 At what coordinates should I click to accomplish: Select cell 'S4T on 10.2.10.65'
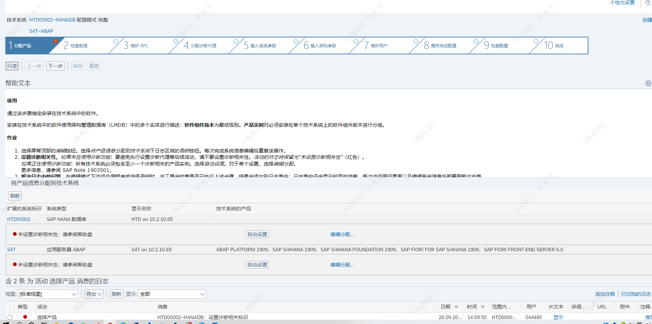[x=152, y=250]
